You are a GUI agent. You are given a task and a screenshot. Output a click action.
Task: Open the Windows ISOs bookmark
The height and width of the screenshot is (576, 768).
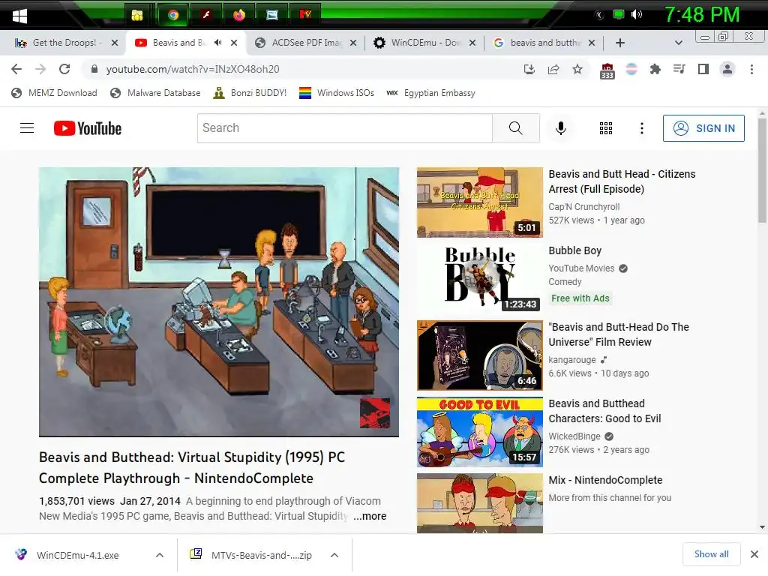[x=337, y=93]
